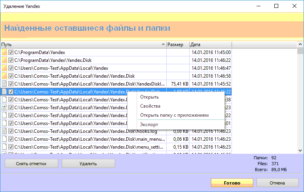Close the Удаление Yandex window

(x=294, y=6)
